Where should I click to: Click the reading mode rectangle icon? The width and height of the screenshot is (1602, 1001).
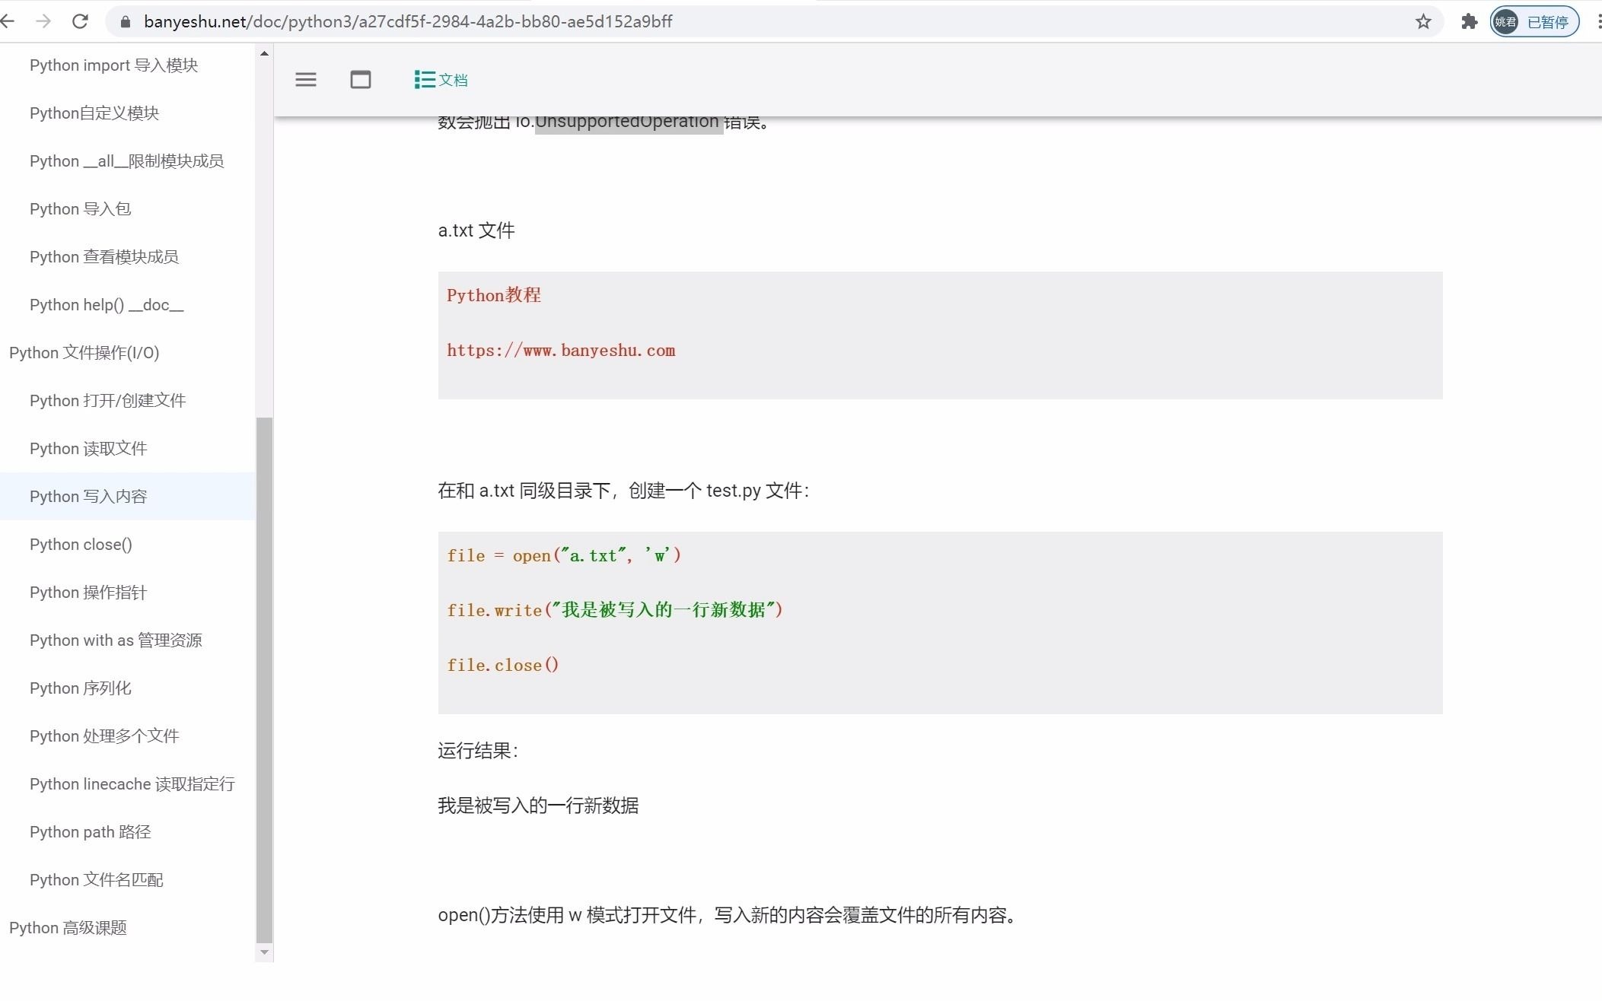361,79
